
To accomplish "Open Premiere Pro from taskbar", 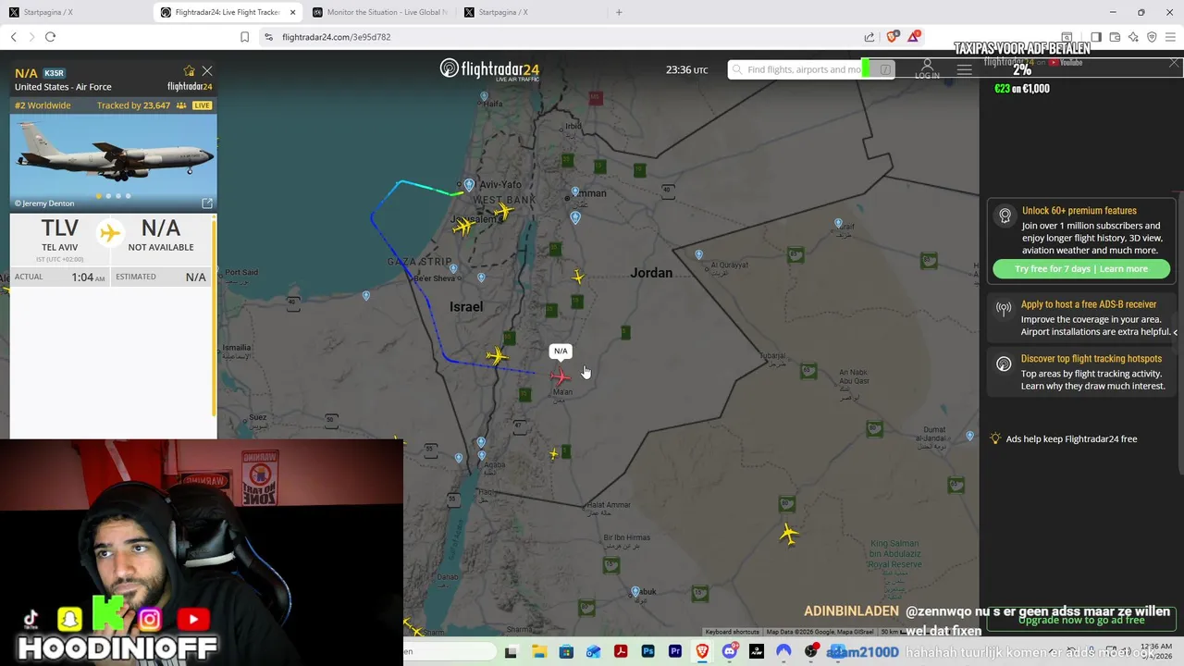I will click(x=675, y=652).
